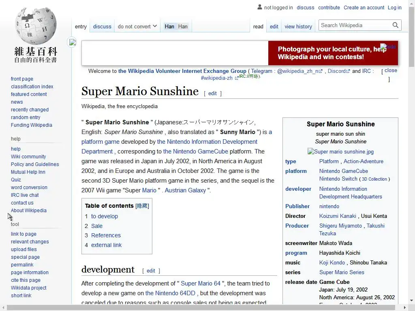Open classification index in sidebar
This screenshot has height=311, width=415.
pyautogui.click(x=32, y=87)
